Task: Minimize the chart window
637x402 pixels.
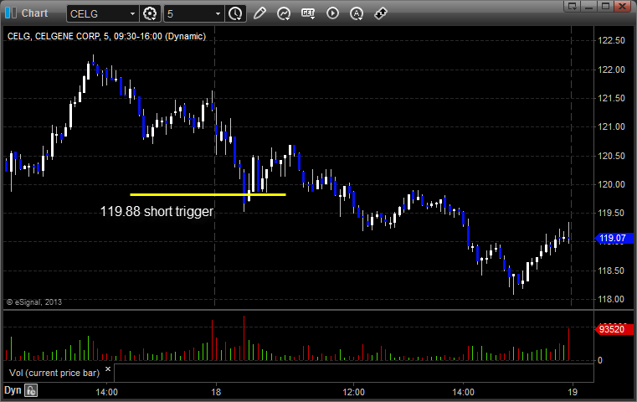Action: click(589, 6)
